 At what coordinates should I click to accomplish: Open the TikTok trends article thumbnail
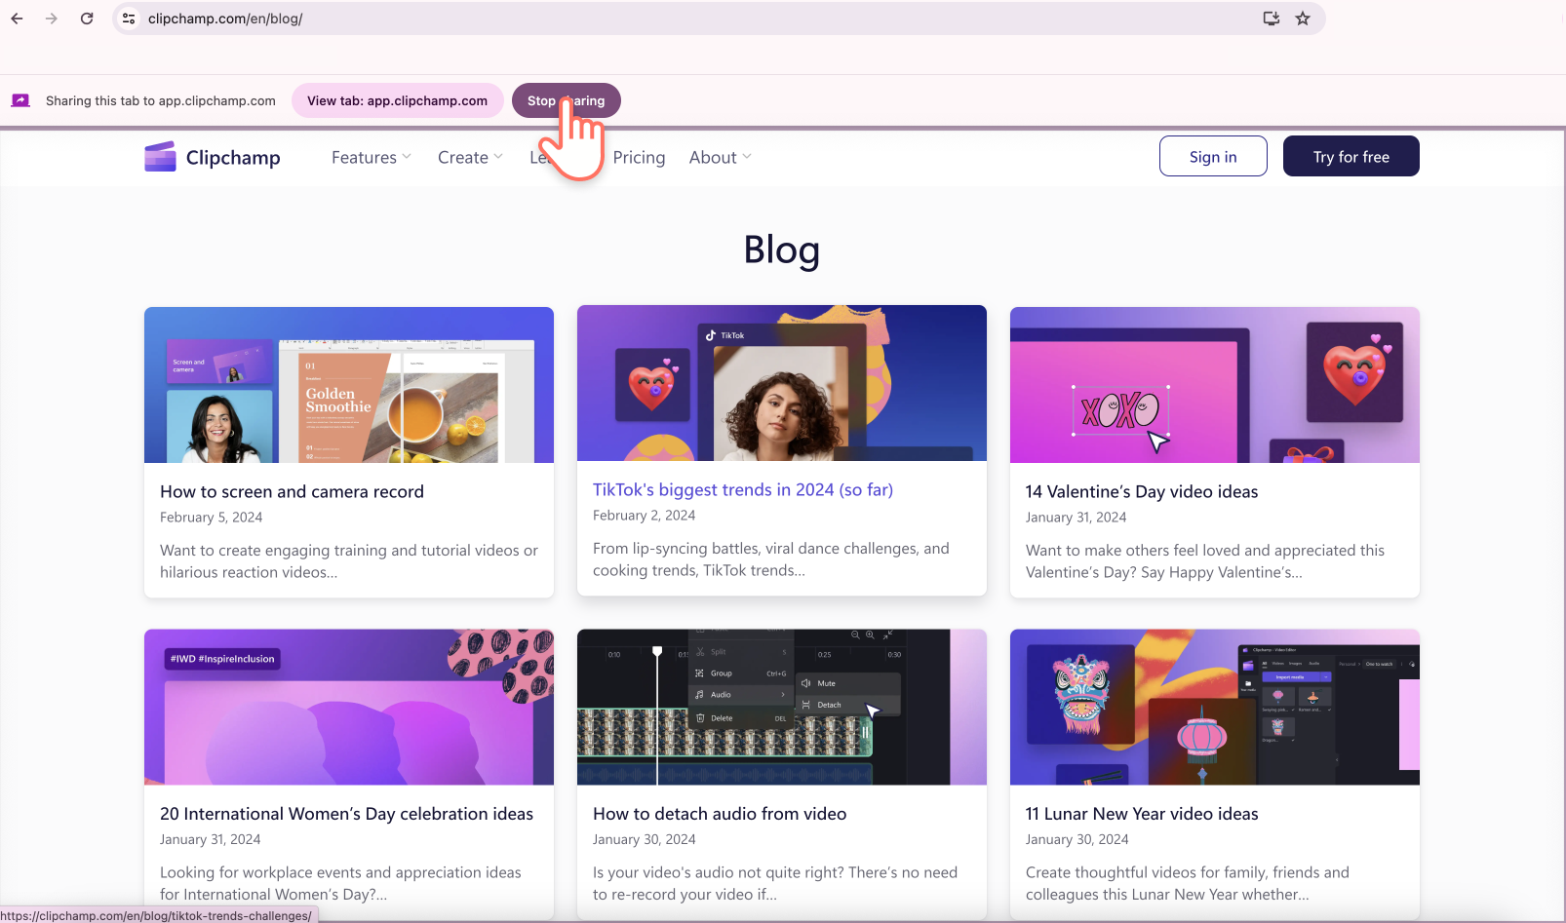click(x=782, y=383)
